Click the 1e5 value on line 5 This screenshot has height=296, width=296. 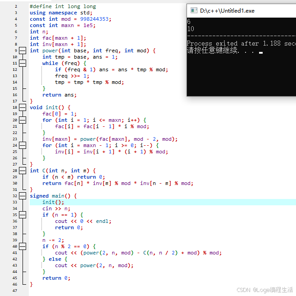click(88, 25)
